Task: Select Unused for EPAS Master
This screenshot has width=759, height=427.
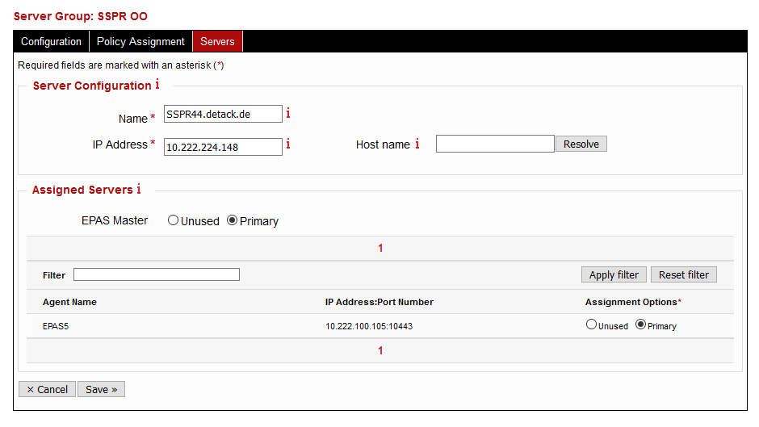Action: coord(174,220)
